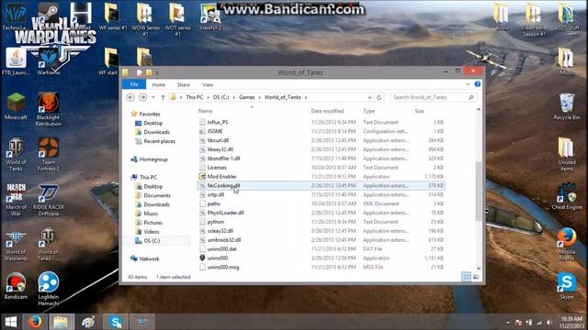Sort files by the Type column
This screenshot has width=588, height=330.
click(368, 111)
